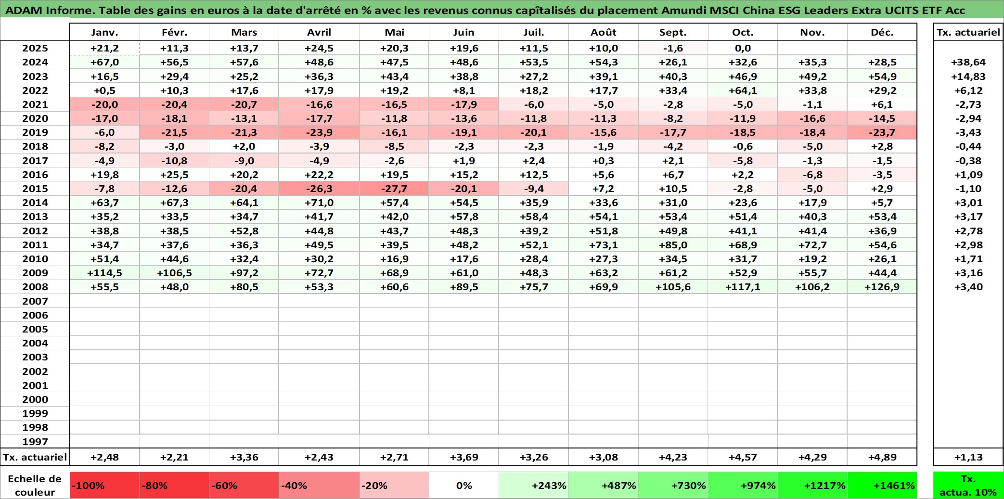Select bottom-row rate '+4,89' for December

pyautogui.click(x=882, y=457)
